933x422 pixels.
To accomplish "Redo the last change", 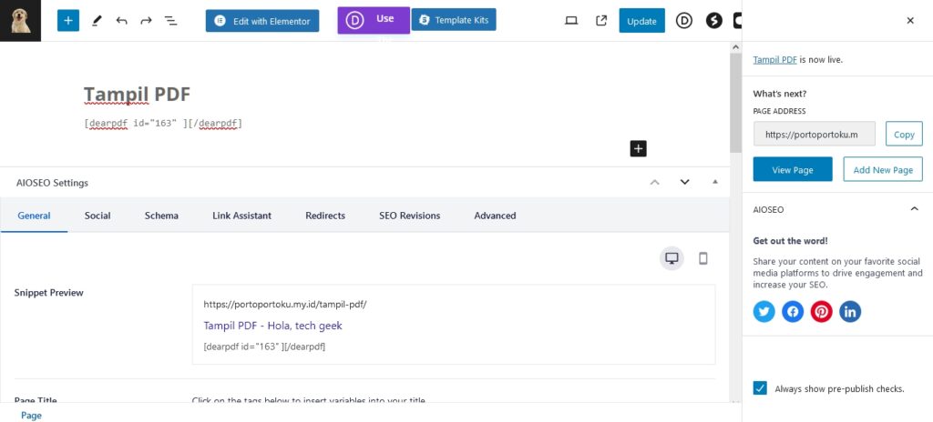I will coord(146,21).
